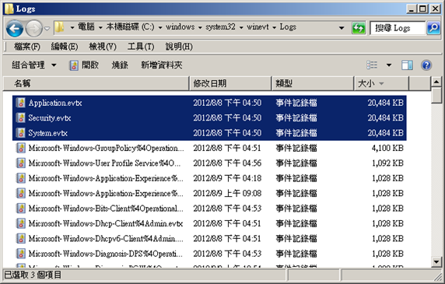Select Security.evtx file name
This screenshot has width=445, height=284.
click(49, 117)
